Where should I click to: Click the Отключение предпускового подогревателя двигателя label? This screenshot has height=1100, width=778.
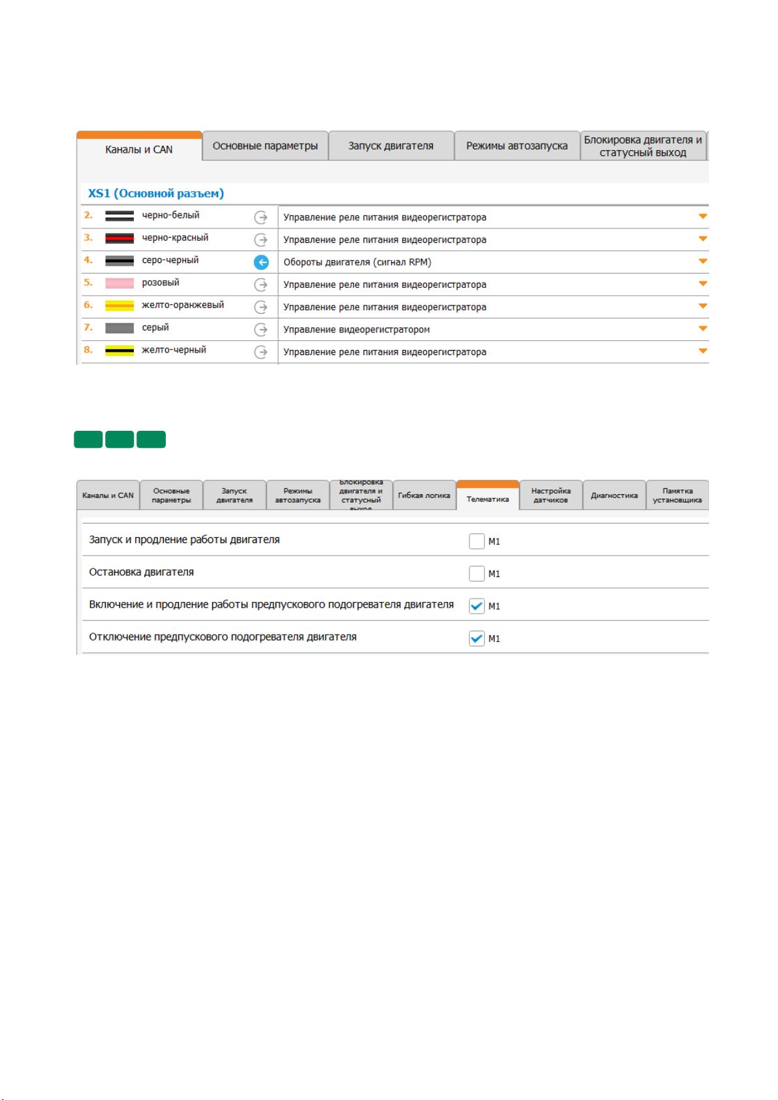(x=223, y=637)
